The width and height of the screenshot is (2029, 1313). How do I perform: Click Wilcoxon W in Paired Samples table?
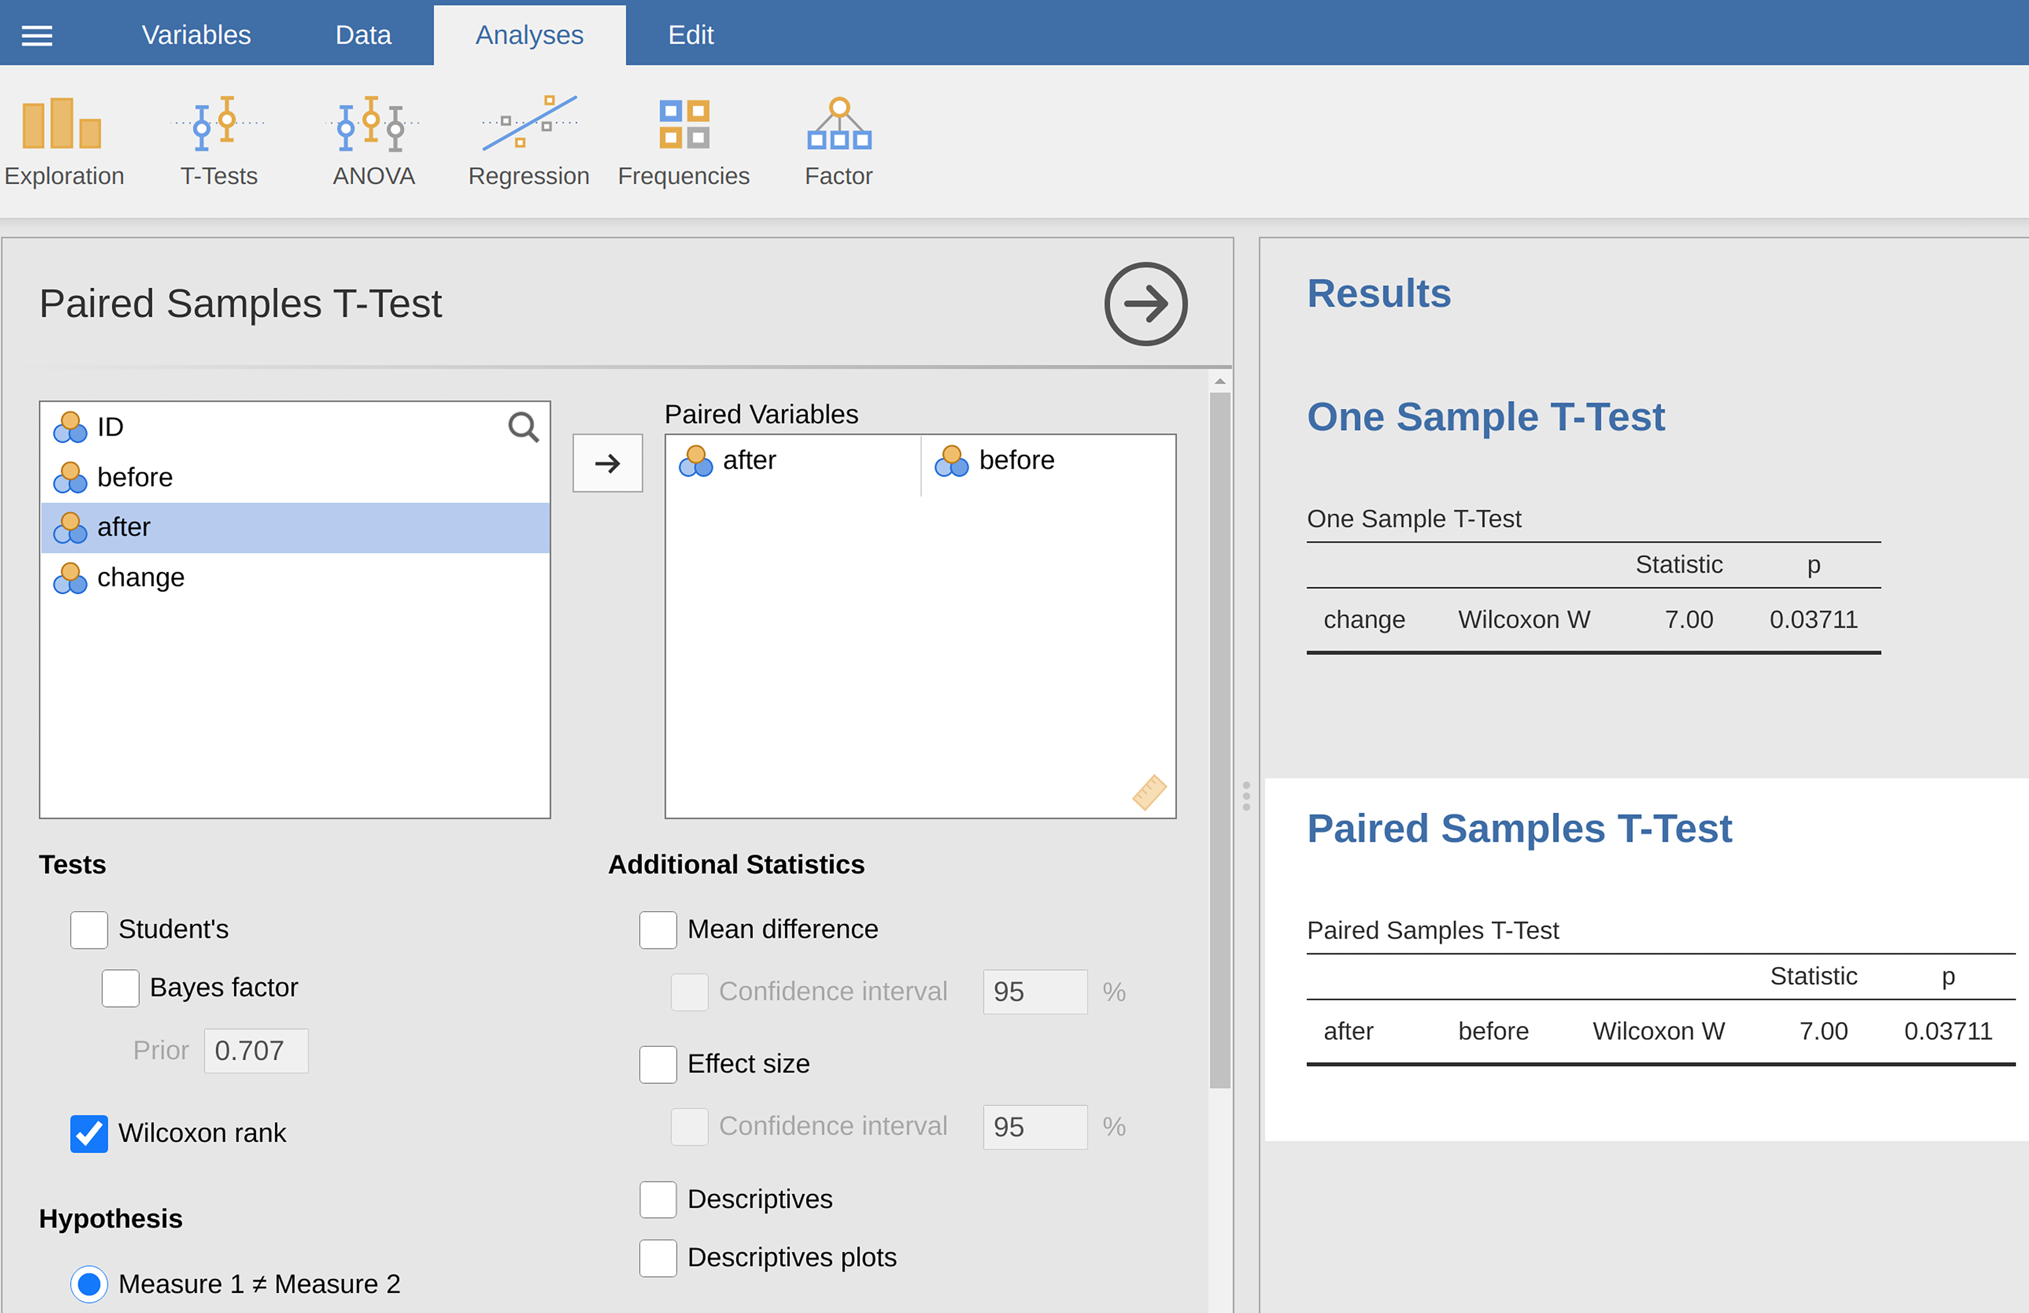click(x=1658, y=1031)
